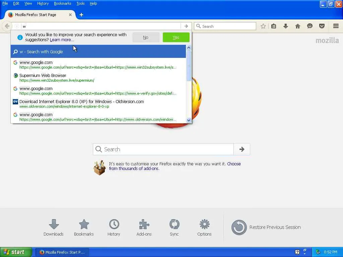Click the suggestions list scrollbar thumb
The image size is (343, 257).
[189, 66]
